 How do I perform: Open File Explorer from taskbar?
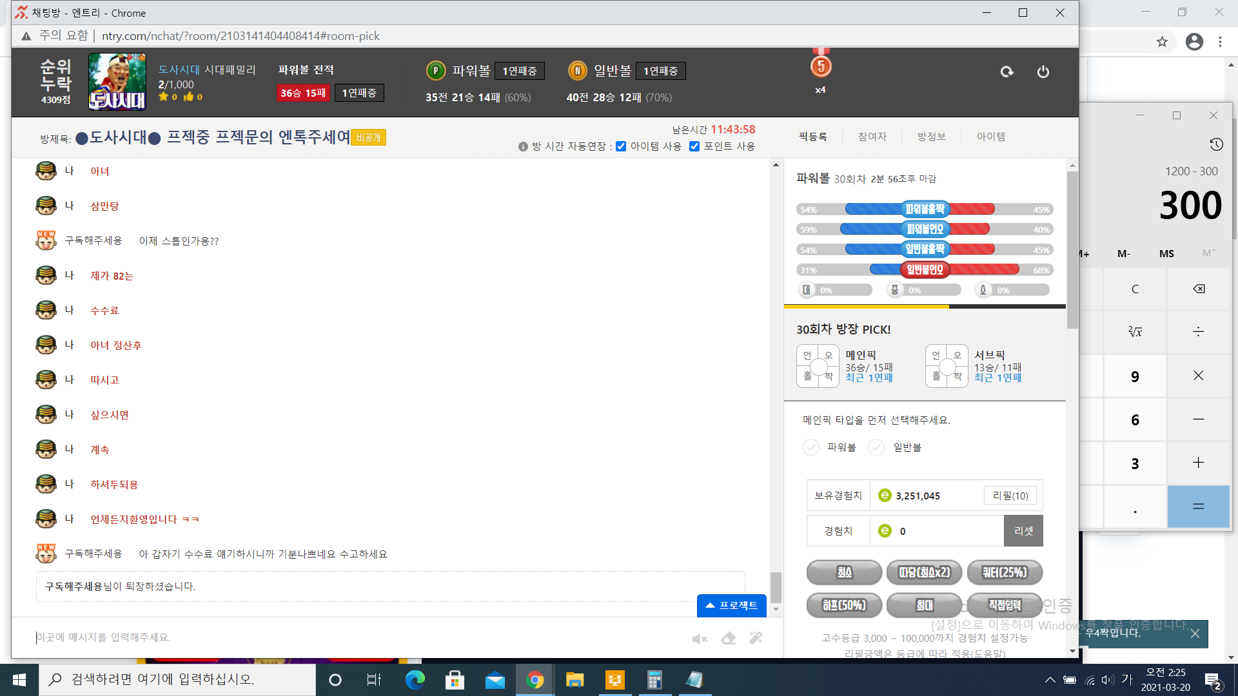pos(575,680)
